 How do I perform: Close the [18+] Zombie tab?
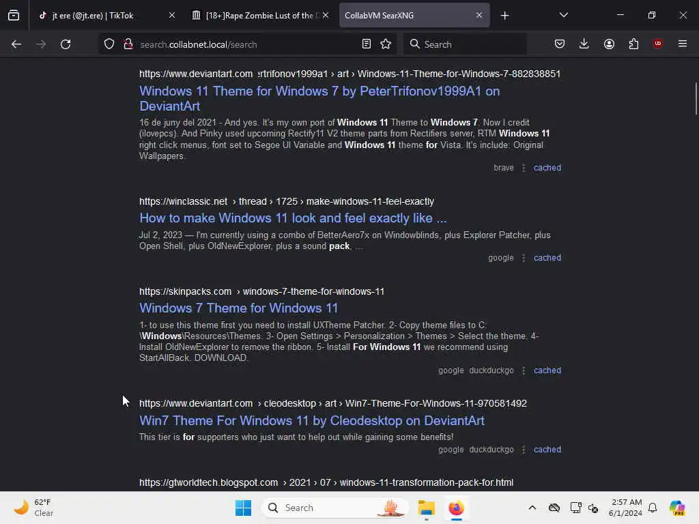(x=326, y=16)
